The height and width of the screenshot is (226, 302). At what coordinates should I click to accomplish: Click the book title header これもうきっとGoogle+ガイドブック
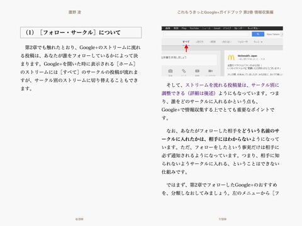225,12
